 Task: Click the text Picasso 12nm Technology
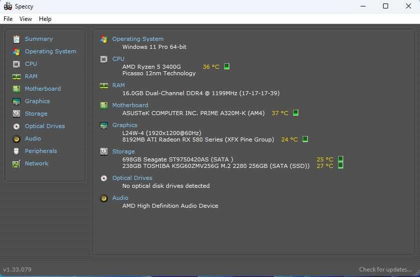[x=159, y=73]
